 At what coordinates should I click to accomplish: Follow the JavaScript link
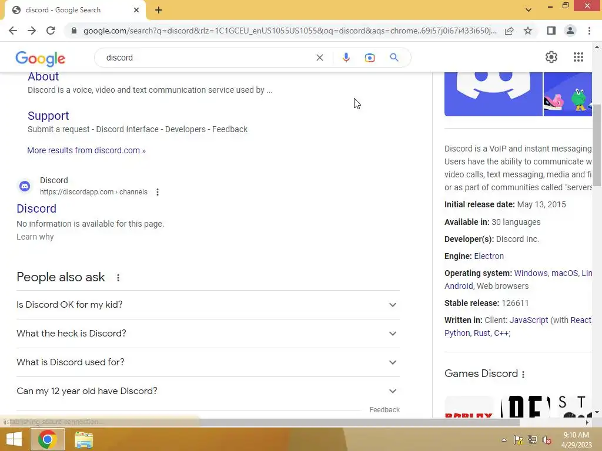point(529,320)
